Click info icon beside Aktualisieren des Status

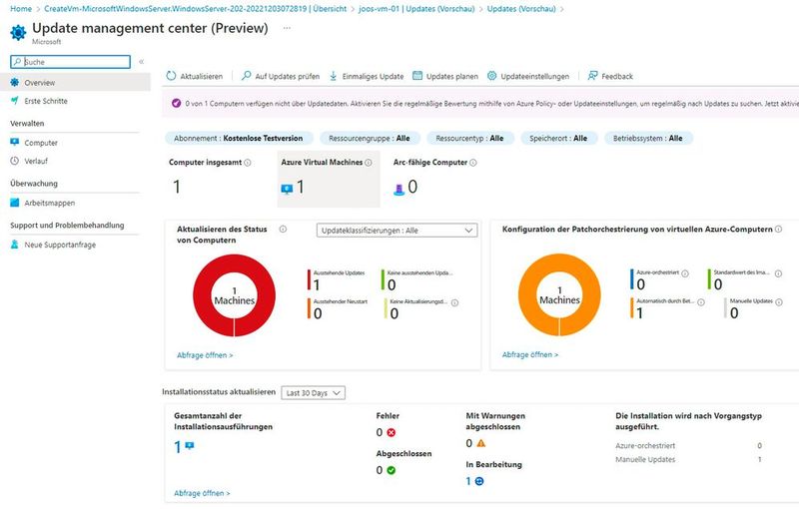283,230
